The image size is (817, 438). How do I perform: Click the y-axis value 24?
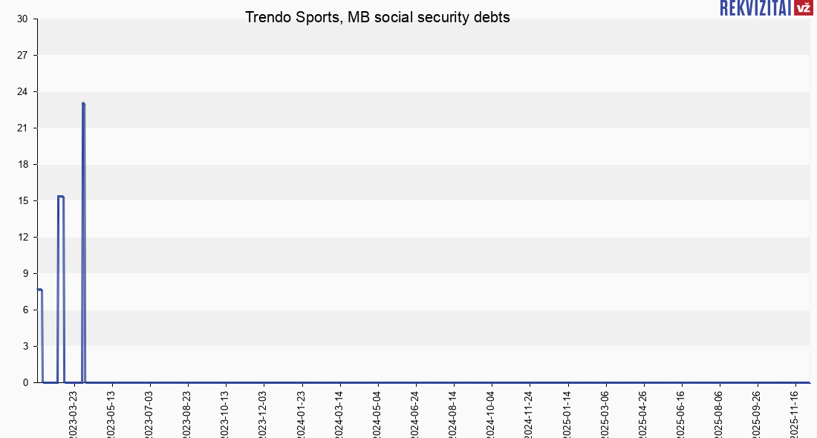pos(22,92)
